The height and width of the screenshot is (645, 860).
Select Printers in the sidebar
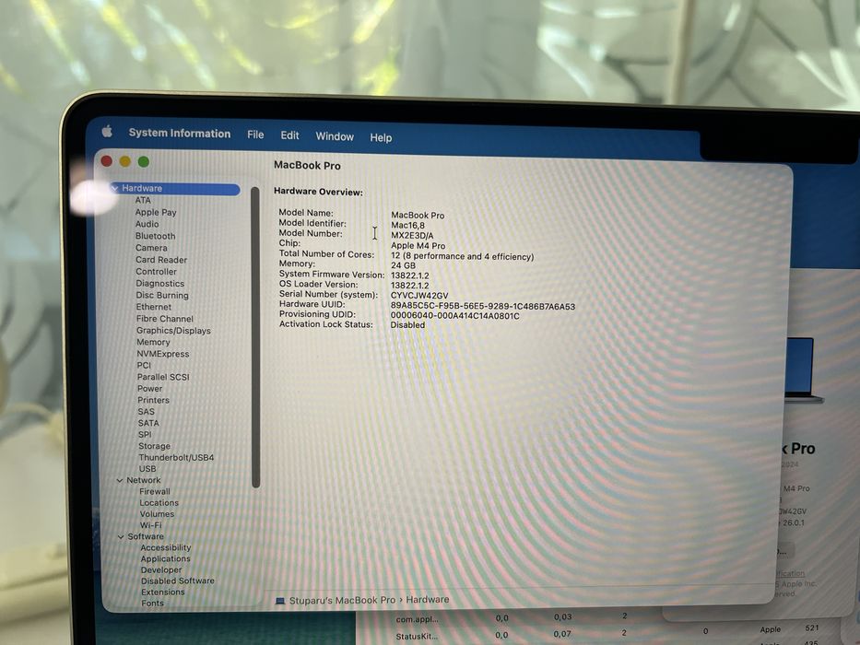tap(153, 401)
